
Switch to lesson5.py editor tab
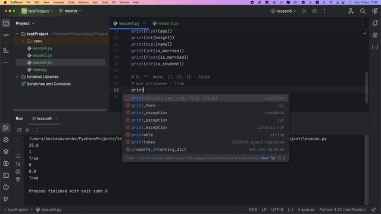(x=165, y=23)
